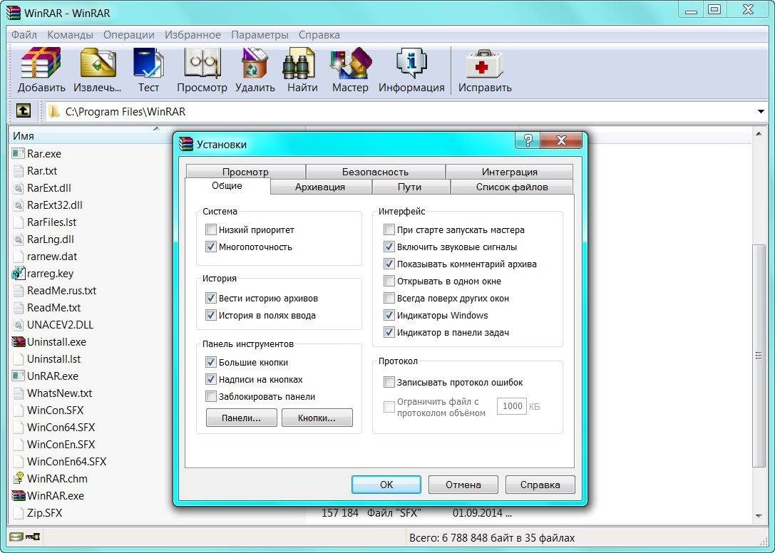Click the Тест toolbar icon

click(x=148, y=63)
